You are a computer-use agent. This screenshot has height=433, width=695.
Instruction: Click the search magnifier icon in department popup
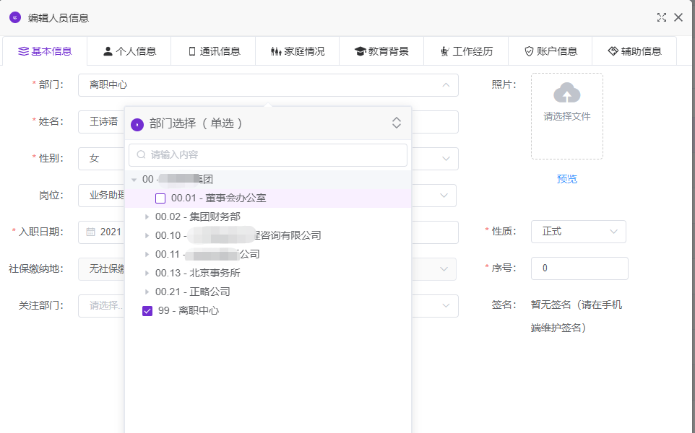click(141, 155)
